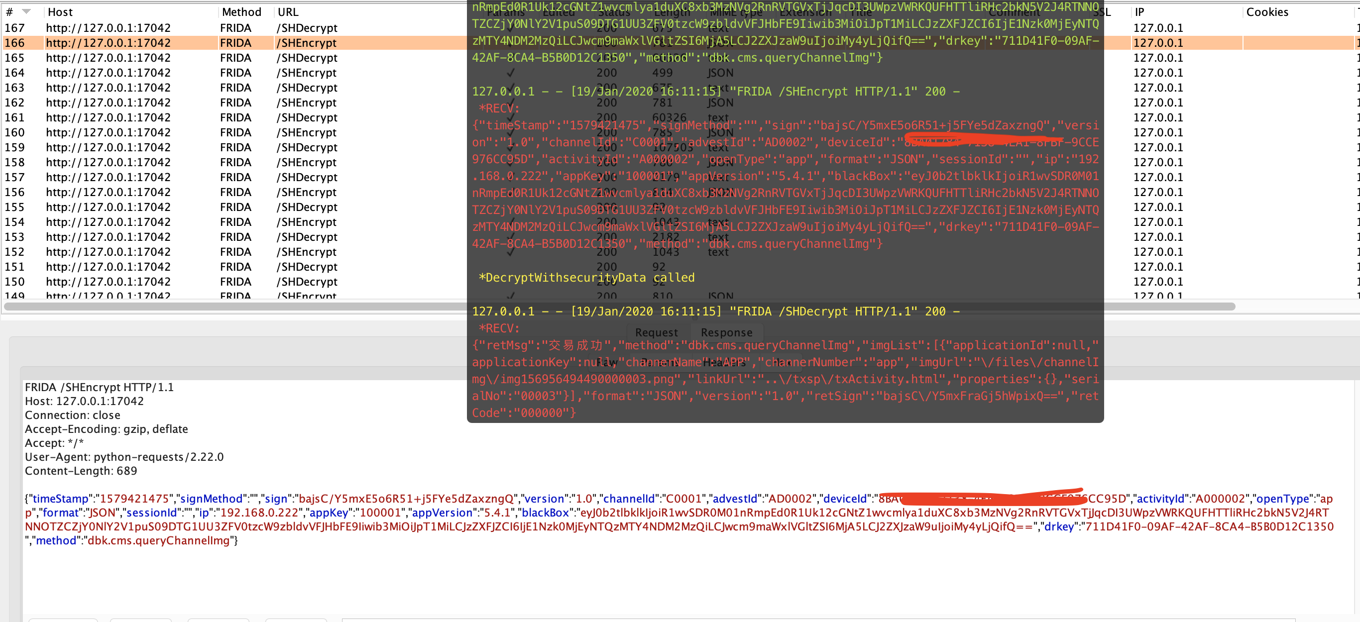
Task: Click the Cookies column header
Action: coord(1267,11)
